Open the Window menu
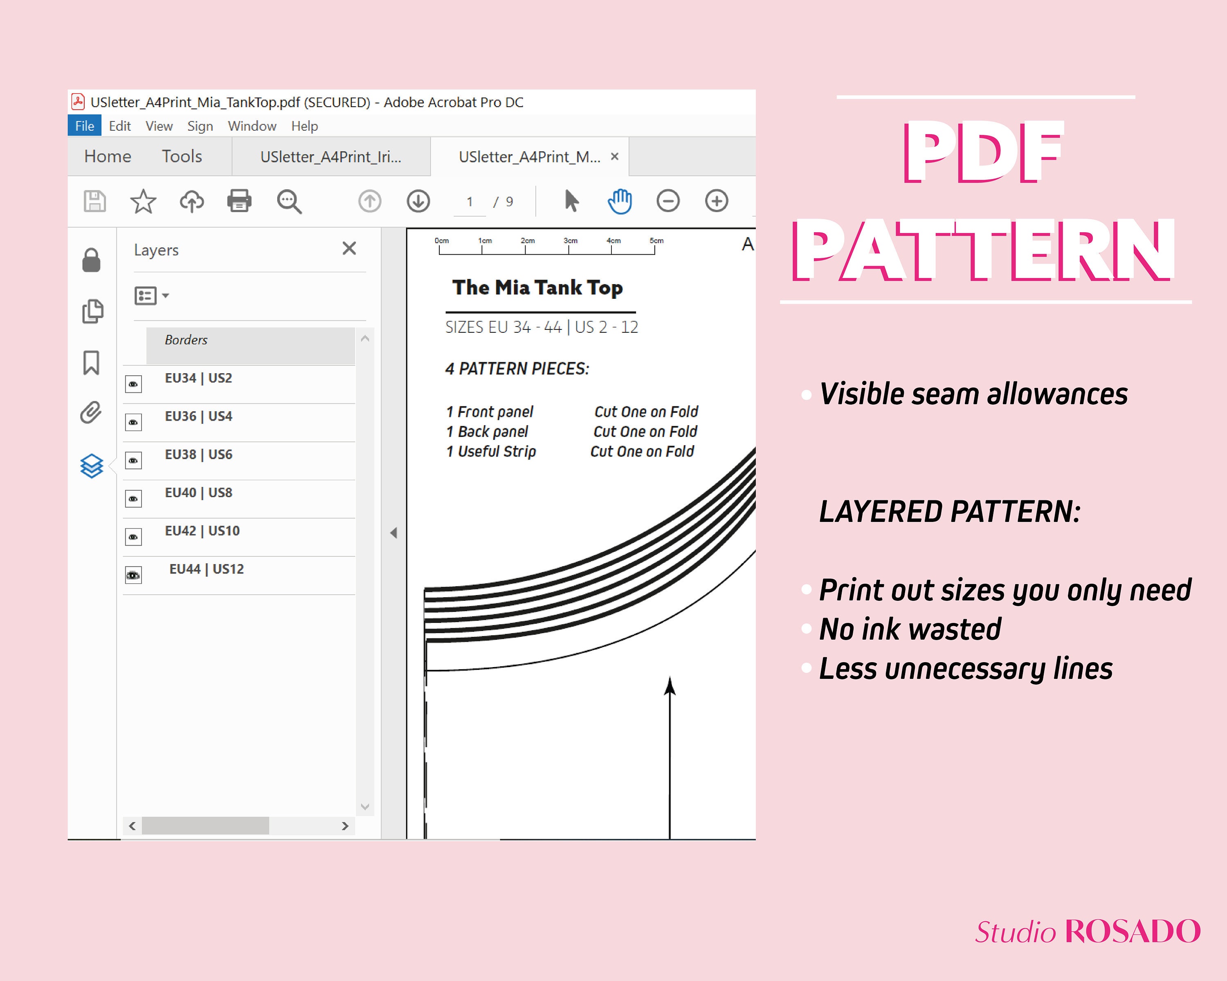The image size is (1227, 981). (x=252, y=125)
